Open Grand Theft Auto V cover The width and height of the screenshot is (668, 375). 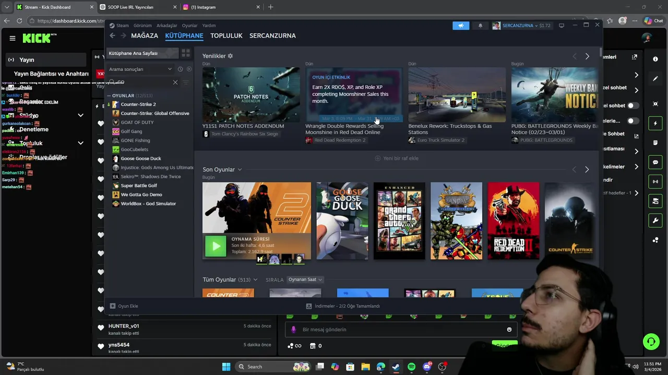point(399,221)
